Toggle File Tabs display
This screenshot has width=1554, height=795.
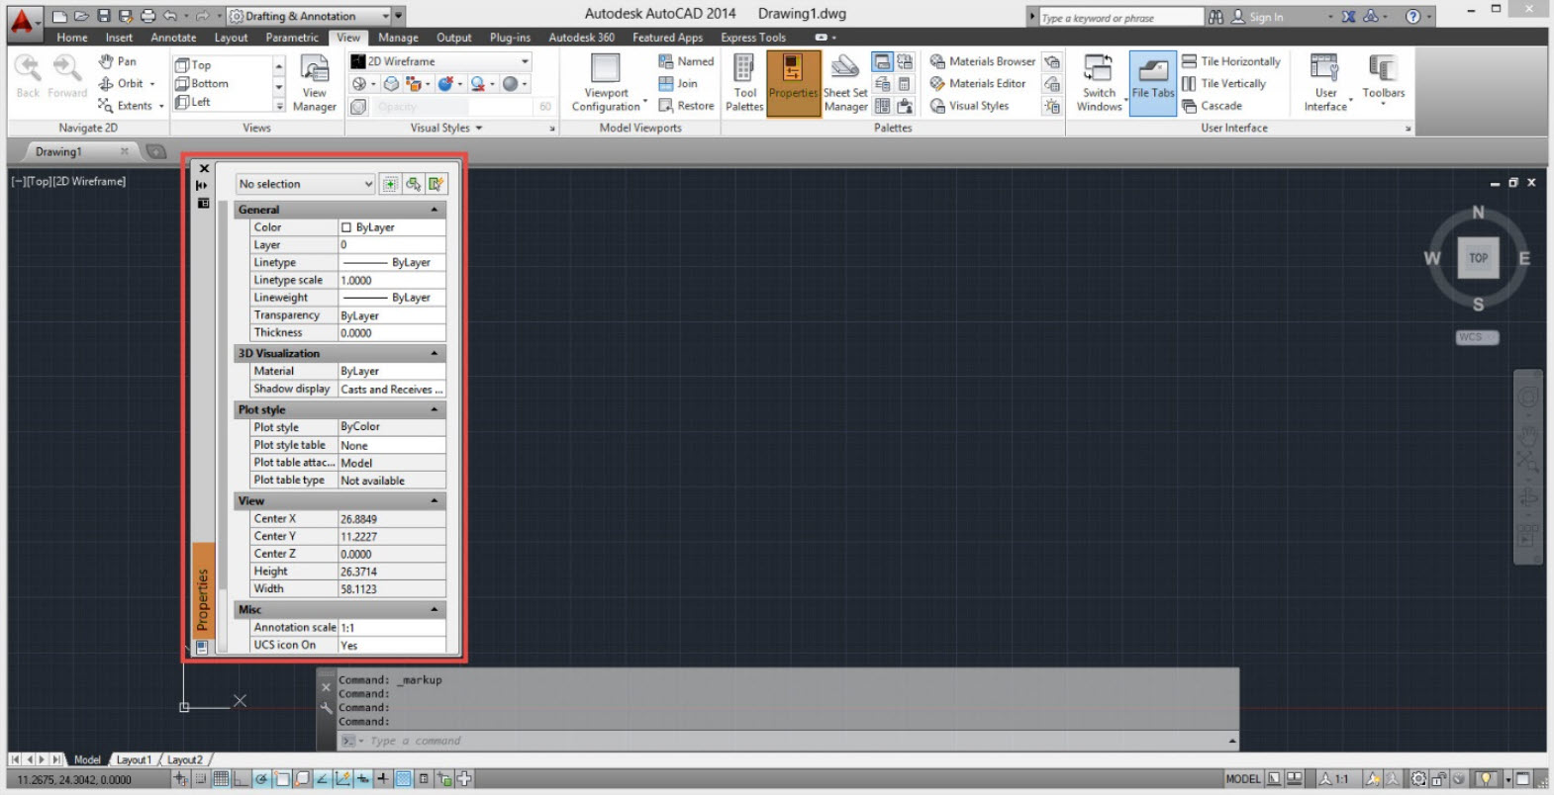click(x=1153, y=83)
